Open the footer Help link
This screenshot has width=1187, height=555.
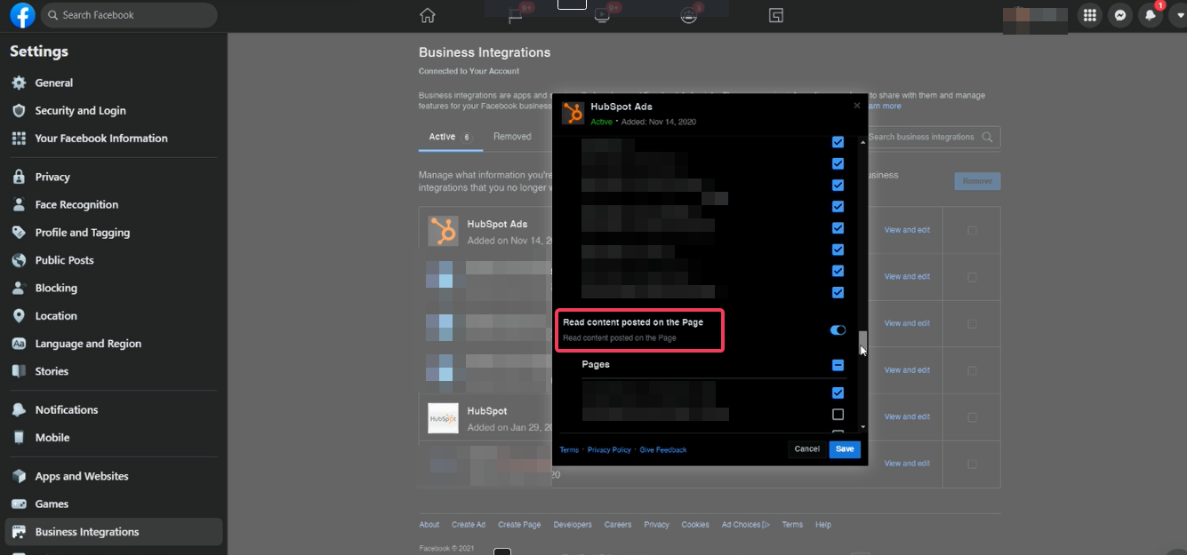823,525
